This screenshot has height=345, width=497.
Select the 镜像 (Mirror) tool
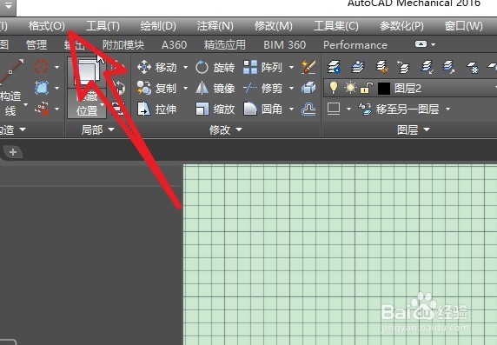coord(215,88)
